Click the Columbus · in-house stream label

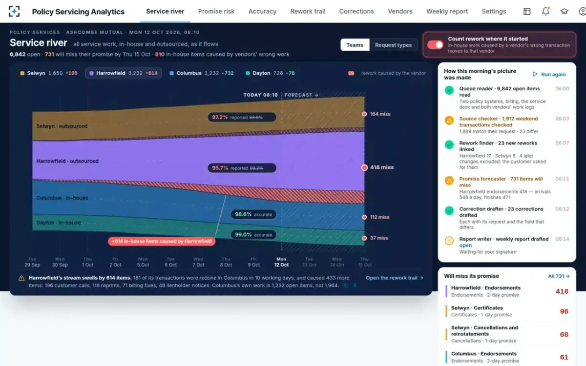63,198
